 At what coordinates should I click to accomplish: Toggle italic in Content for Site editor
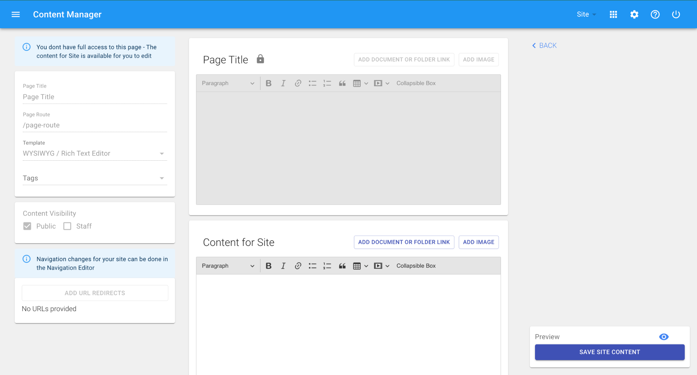(x=283, y=266)
